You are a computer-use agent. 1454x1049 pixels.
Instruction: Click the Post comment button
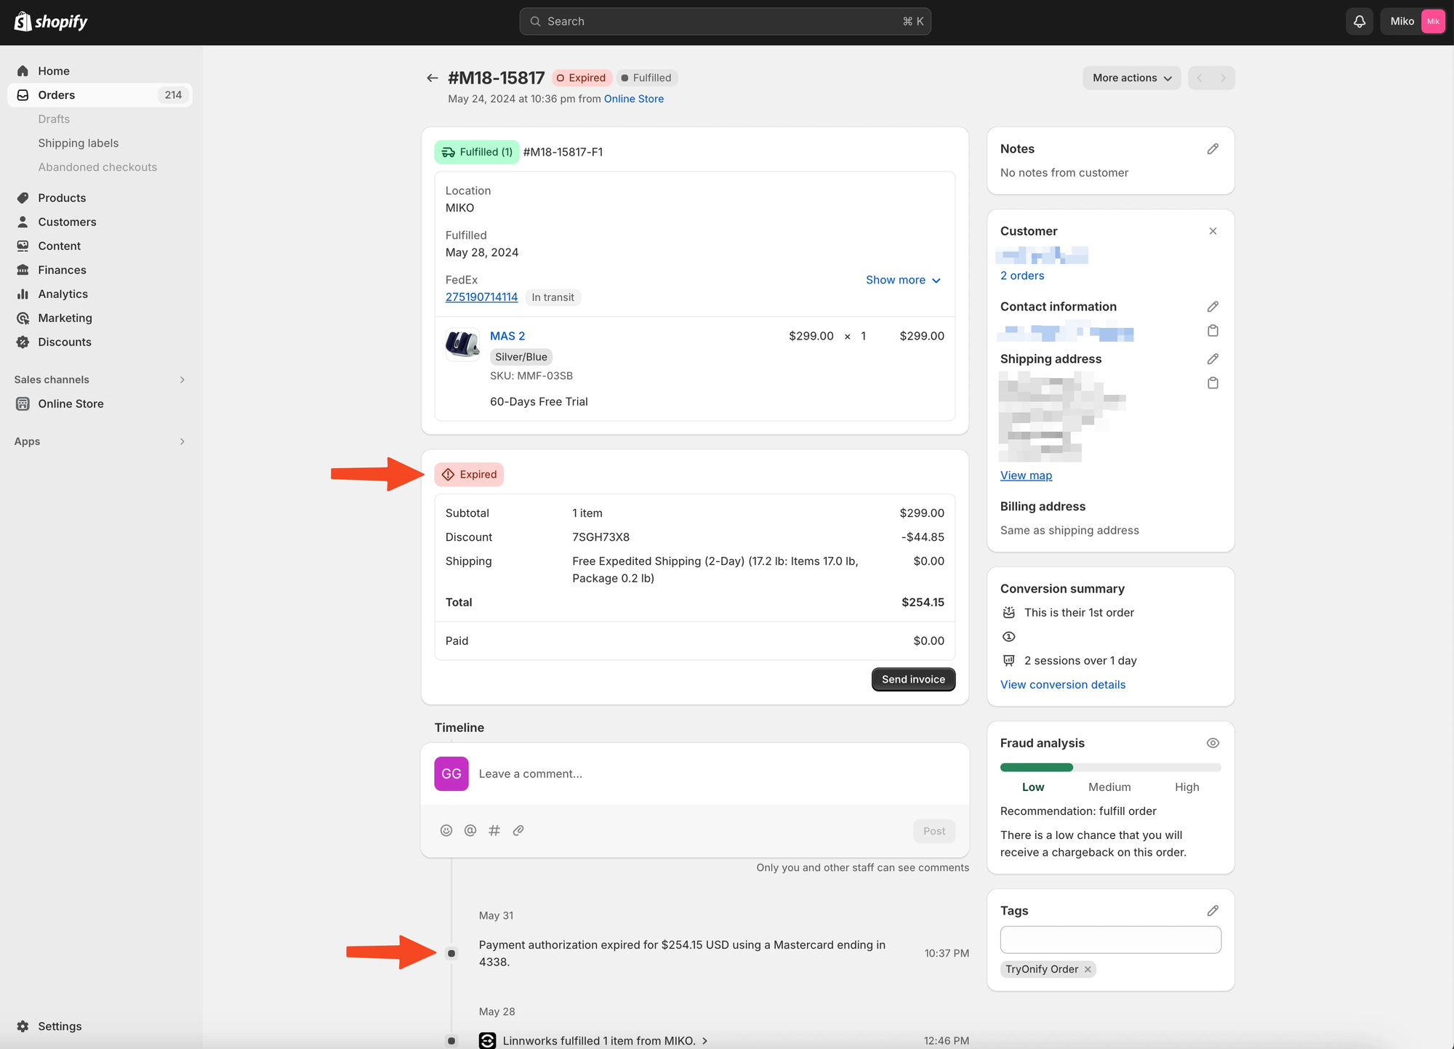(934, 831)
